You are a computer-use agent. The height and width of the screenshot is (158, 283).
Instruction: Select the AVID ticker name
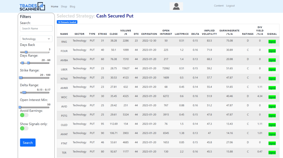[x=64, y=106]
